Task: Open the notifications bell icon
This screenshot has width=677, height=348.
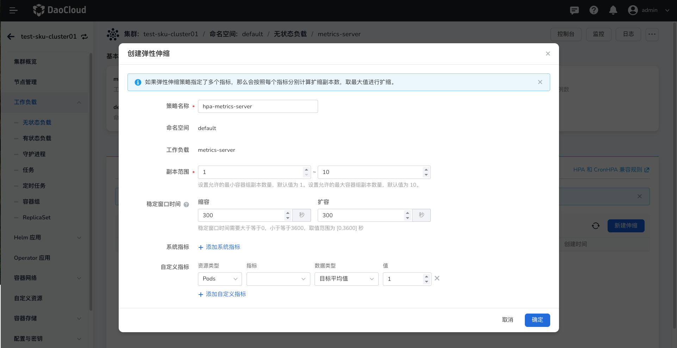Action: pos(613,10)
